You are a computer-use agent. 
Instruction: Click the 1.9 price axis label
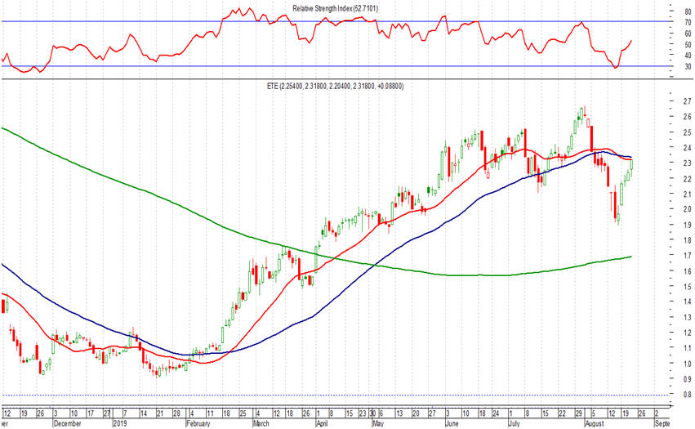pyautogui.click(x=687, y=225)
